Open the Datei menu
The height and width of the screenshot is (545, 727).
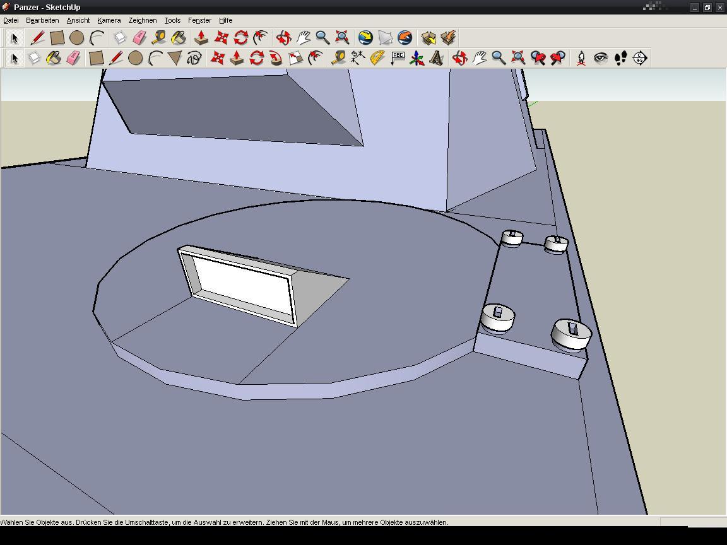[11, 20]
